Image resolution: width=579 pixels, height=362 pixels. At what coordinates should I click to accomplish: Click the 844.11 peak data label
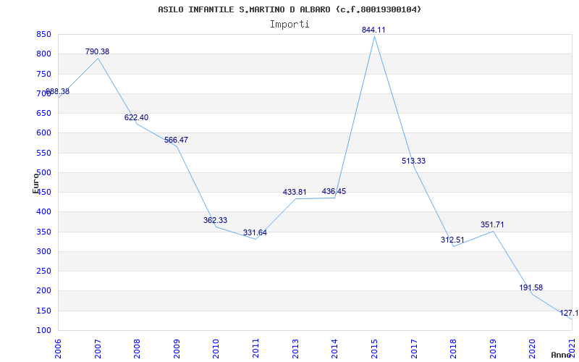[x=373, y=30]
